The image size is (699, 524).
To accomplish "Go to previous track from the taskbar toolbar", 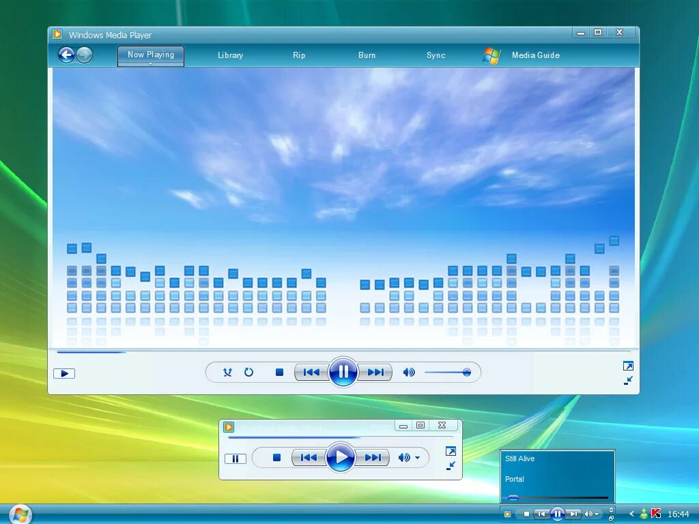I will tap(541, 514).
